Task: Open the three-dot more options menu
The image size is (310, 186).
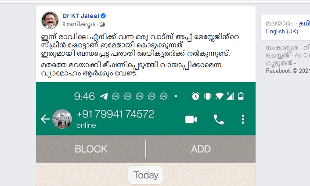Action: click(243, 119)
